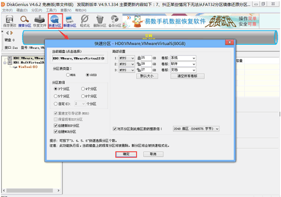
Task: Open the Tools (工具) menu
Action: (51, 10)
